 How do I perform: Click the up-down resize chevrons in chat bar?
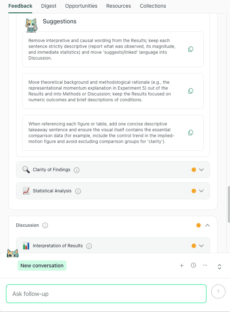219,267
